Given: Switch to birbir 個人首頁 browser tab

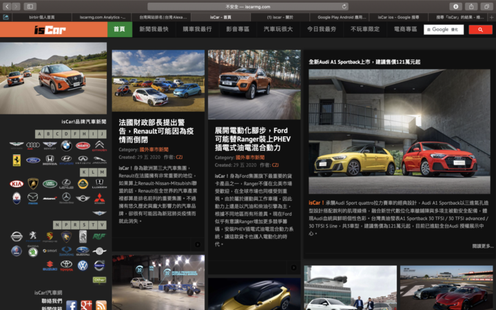Looking at the screenshot, I should click(42, 17).
